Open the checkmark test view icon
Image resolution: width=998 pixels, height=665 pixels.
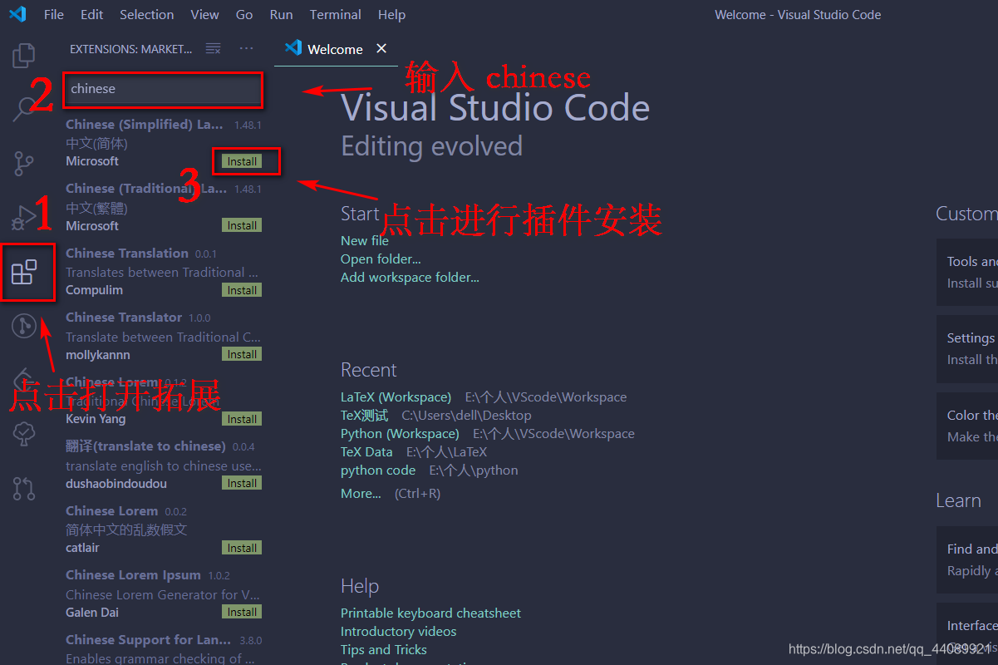(24, 433)
